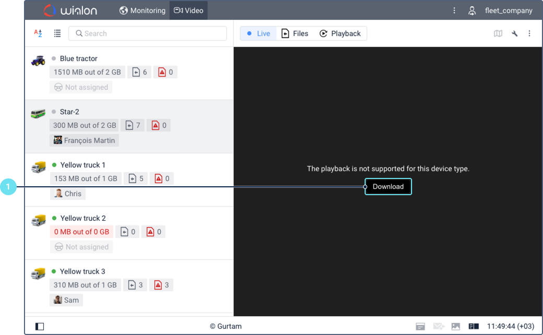Toggle the split screen layout icon

pos(474,326)
